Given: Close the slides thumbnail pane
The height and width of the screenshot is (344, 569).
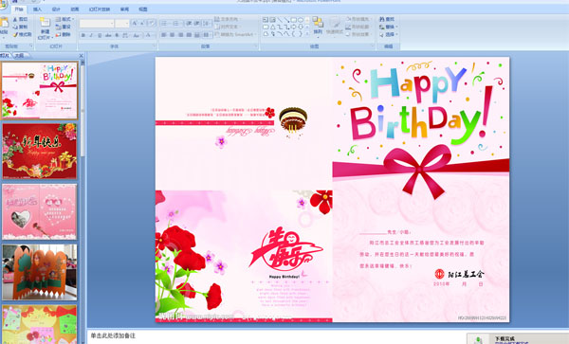Looking at the screenshot, I should click(x=82, y=56).
